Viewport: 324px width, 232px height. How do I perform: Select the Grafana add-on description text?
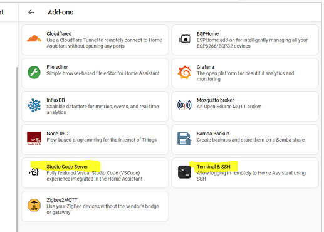click(245, 76)
